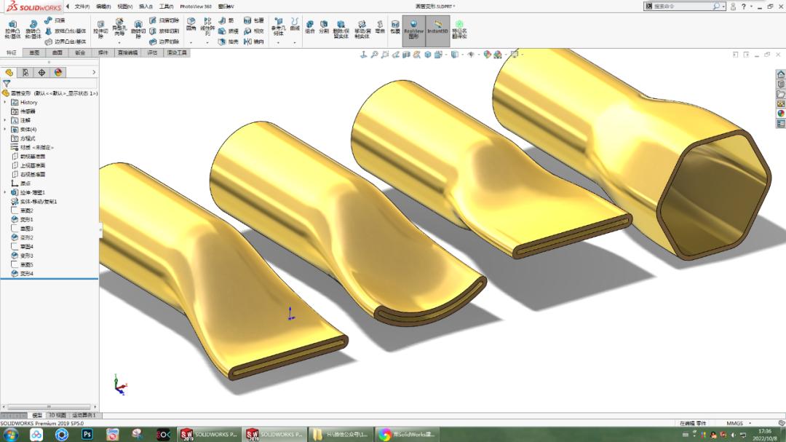
Task: Select the Mirror (镜向) tool
Action: pos(254,42)
